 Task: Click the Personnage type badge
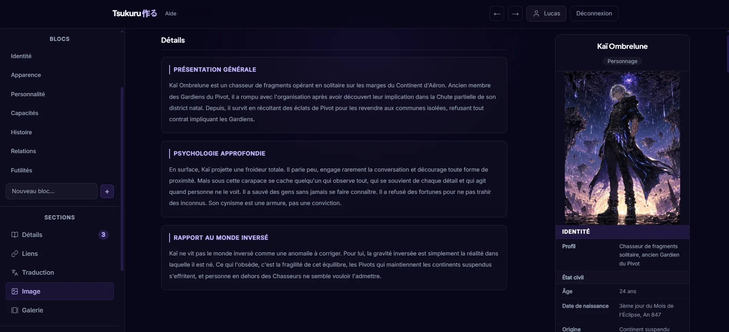tap(622, 61)
